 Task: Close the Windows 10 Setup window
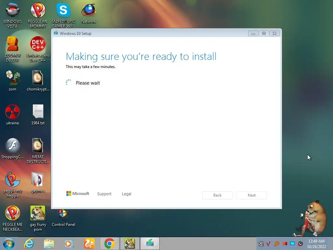click(x=274, y=34)
